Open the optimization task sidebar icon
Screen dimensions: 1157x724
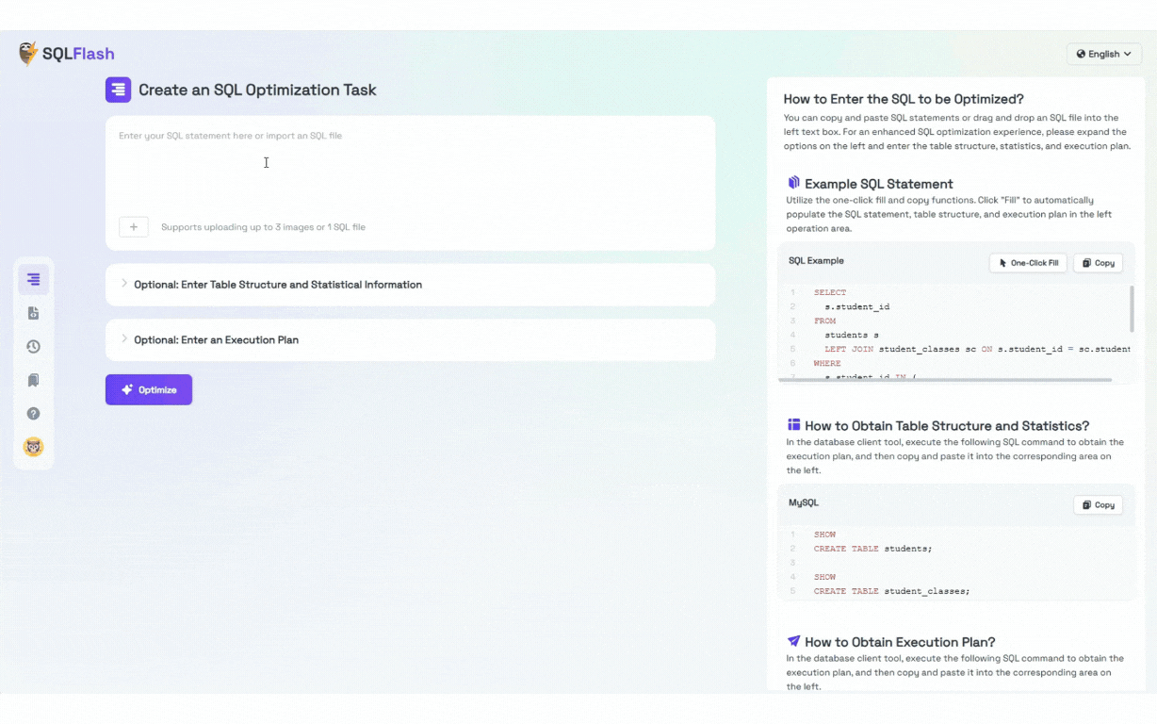(x=34, y=280)
